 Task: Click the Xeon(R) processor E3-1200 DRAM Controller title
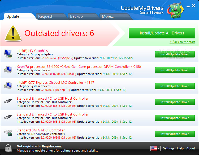click(79, 67)
